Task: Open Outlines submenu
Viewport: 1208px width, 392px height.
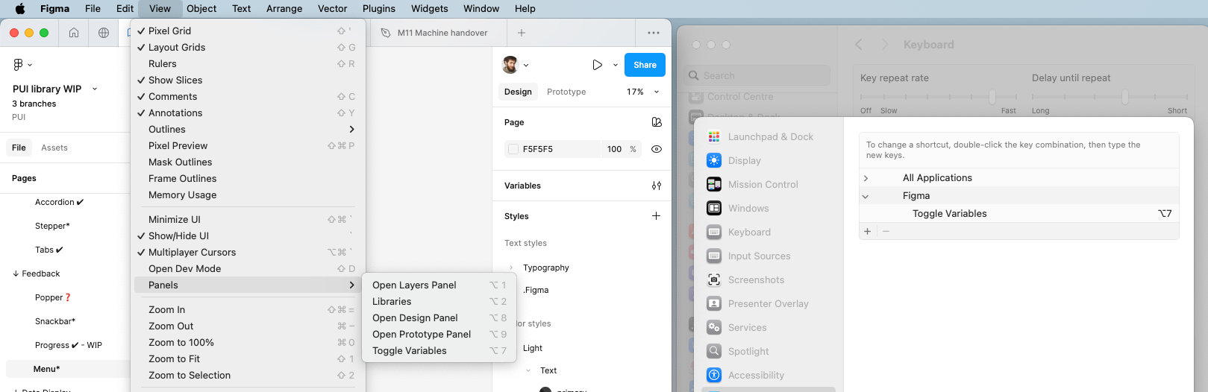Action: point(247,129)
